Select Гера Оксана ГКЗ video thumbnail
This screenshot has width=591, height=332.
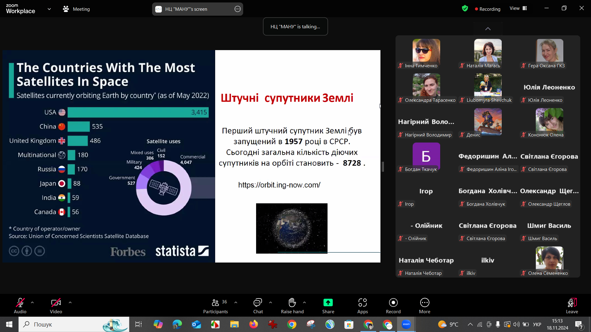(x=549, y=53)
